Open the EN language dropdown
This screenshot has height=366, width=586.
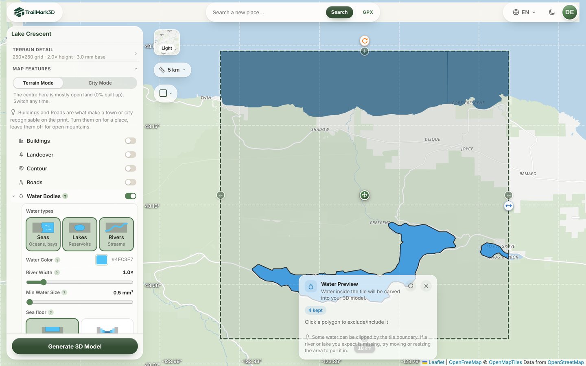pos(524,12)
